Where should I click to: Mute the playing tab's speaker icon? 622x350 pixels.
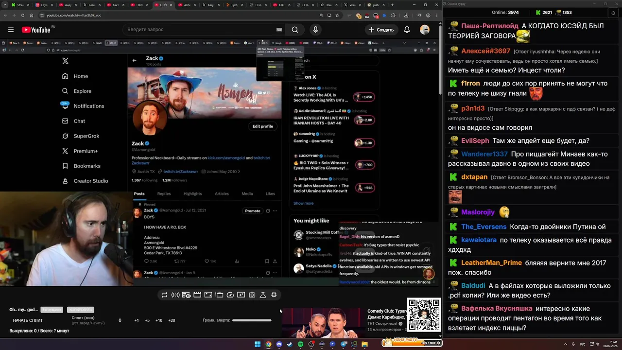point(165,5)
